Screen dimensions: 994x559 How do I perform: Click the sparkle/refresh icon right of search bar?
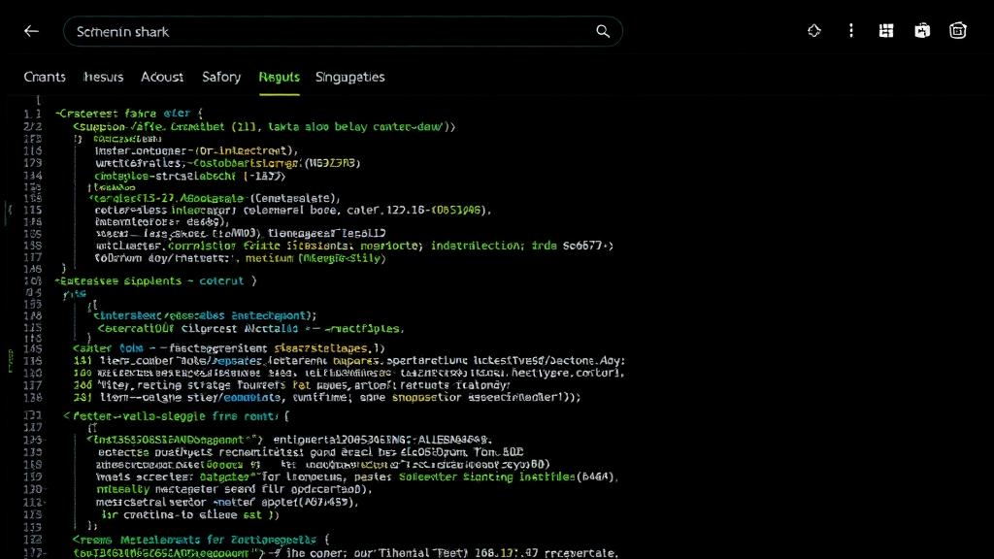[x=814, y=30]
